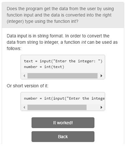This screenshot has width=126, height=146.
Task: Click the code line starting "text = input"
Action: pos(63,61)
